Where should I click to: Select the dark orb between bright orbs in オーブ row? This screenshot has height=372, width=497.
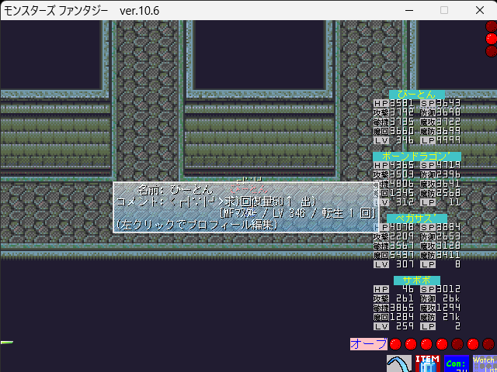point(457,344)
